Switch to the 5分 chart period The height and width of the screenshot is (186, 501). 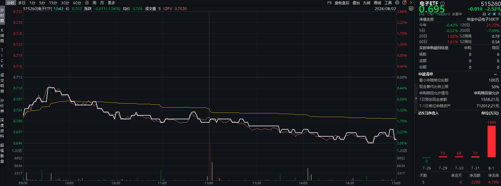click(x=42, y=3)
